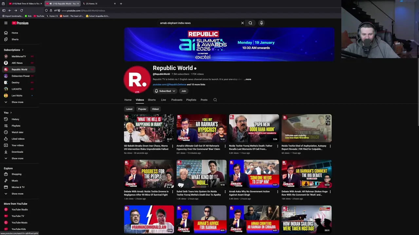
Task: Open a new browser tab with plus
Action: (x=121, y=4)
